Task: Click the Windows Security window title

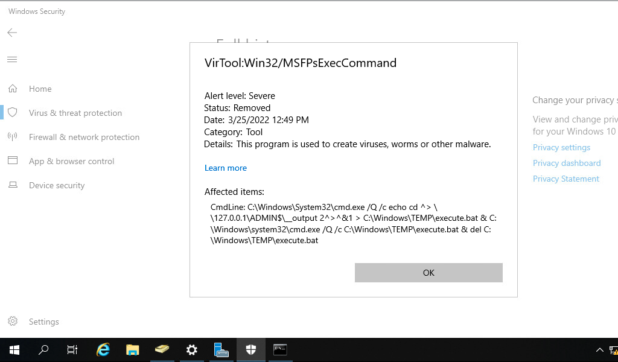Action: (37, 11)
